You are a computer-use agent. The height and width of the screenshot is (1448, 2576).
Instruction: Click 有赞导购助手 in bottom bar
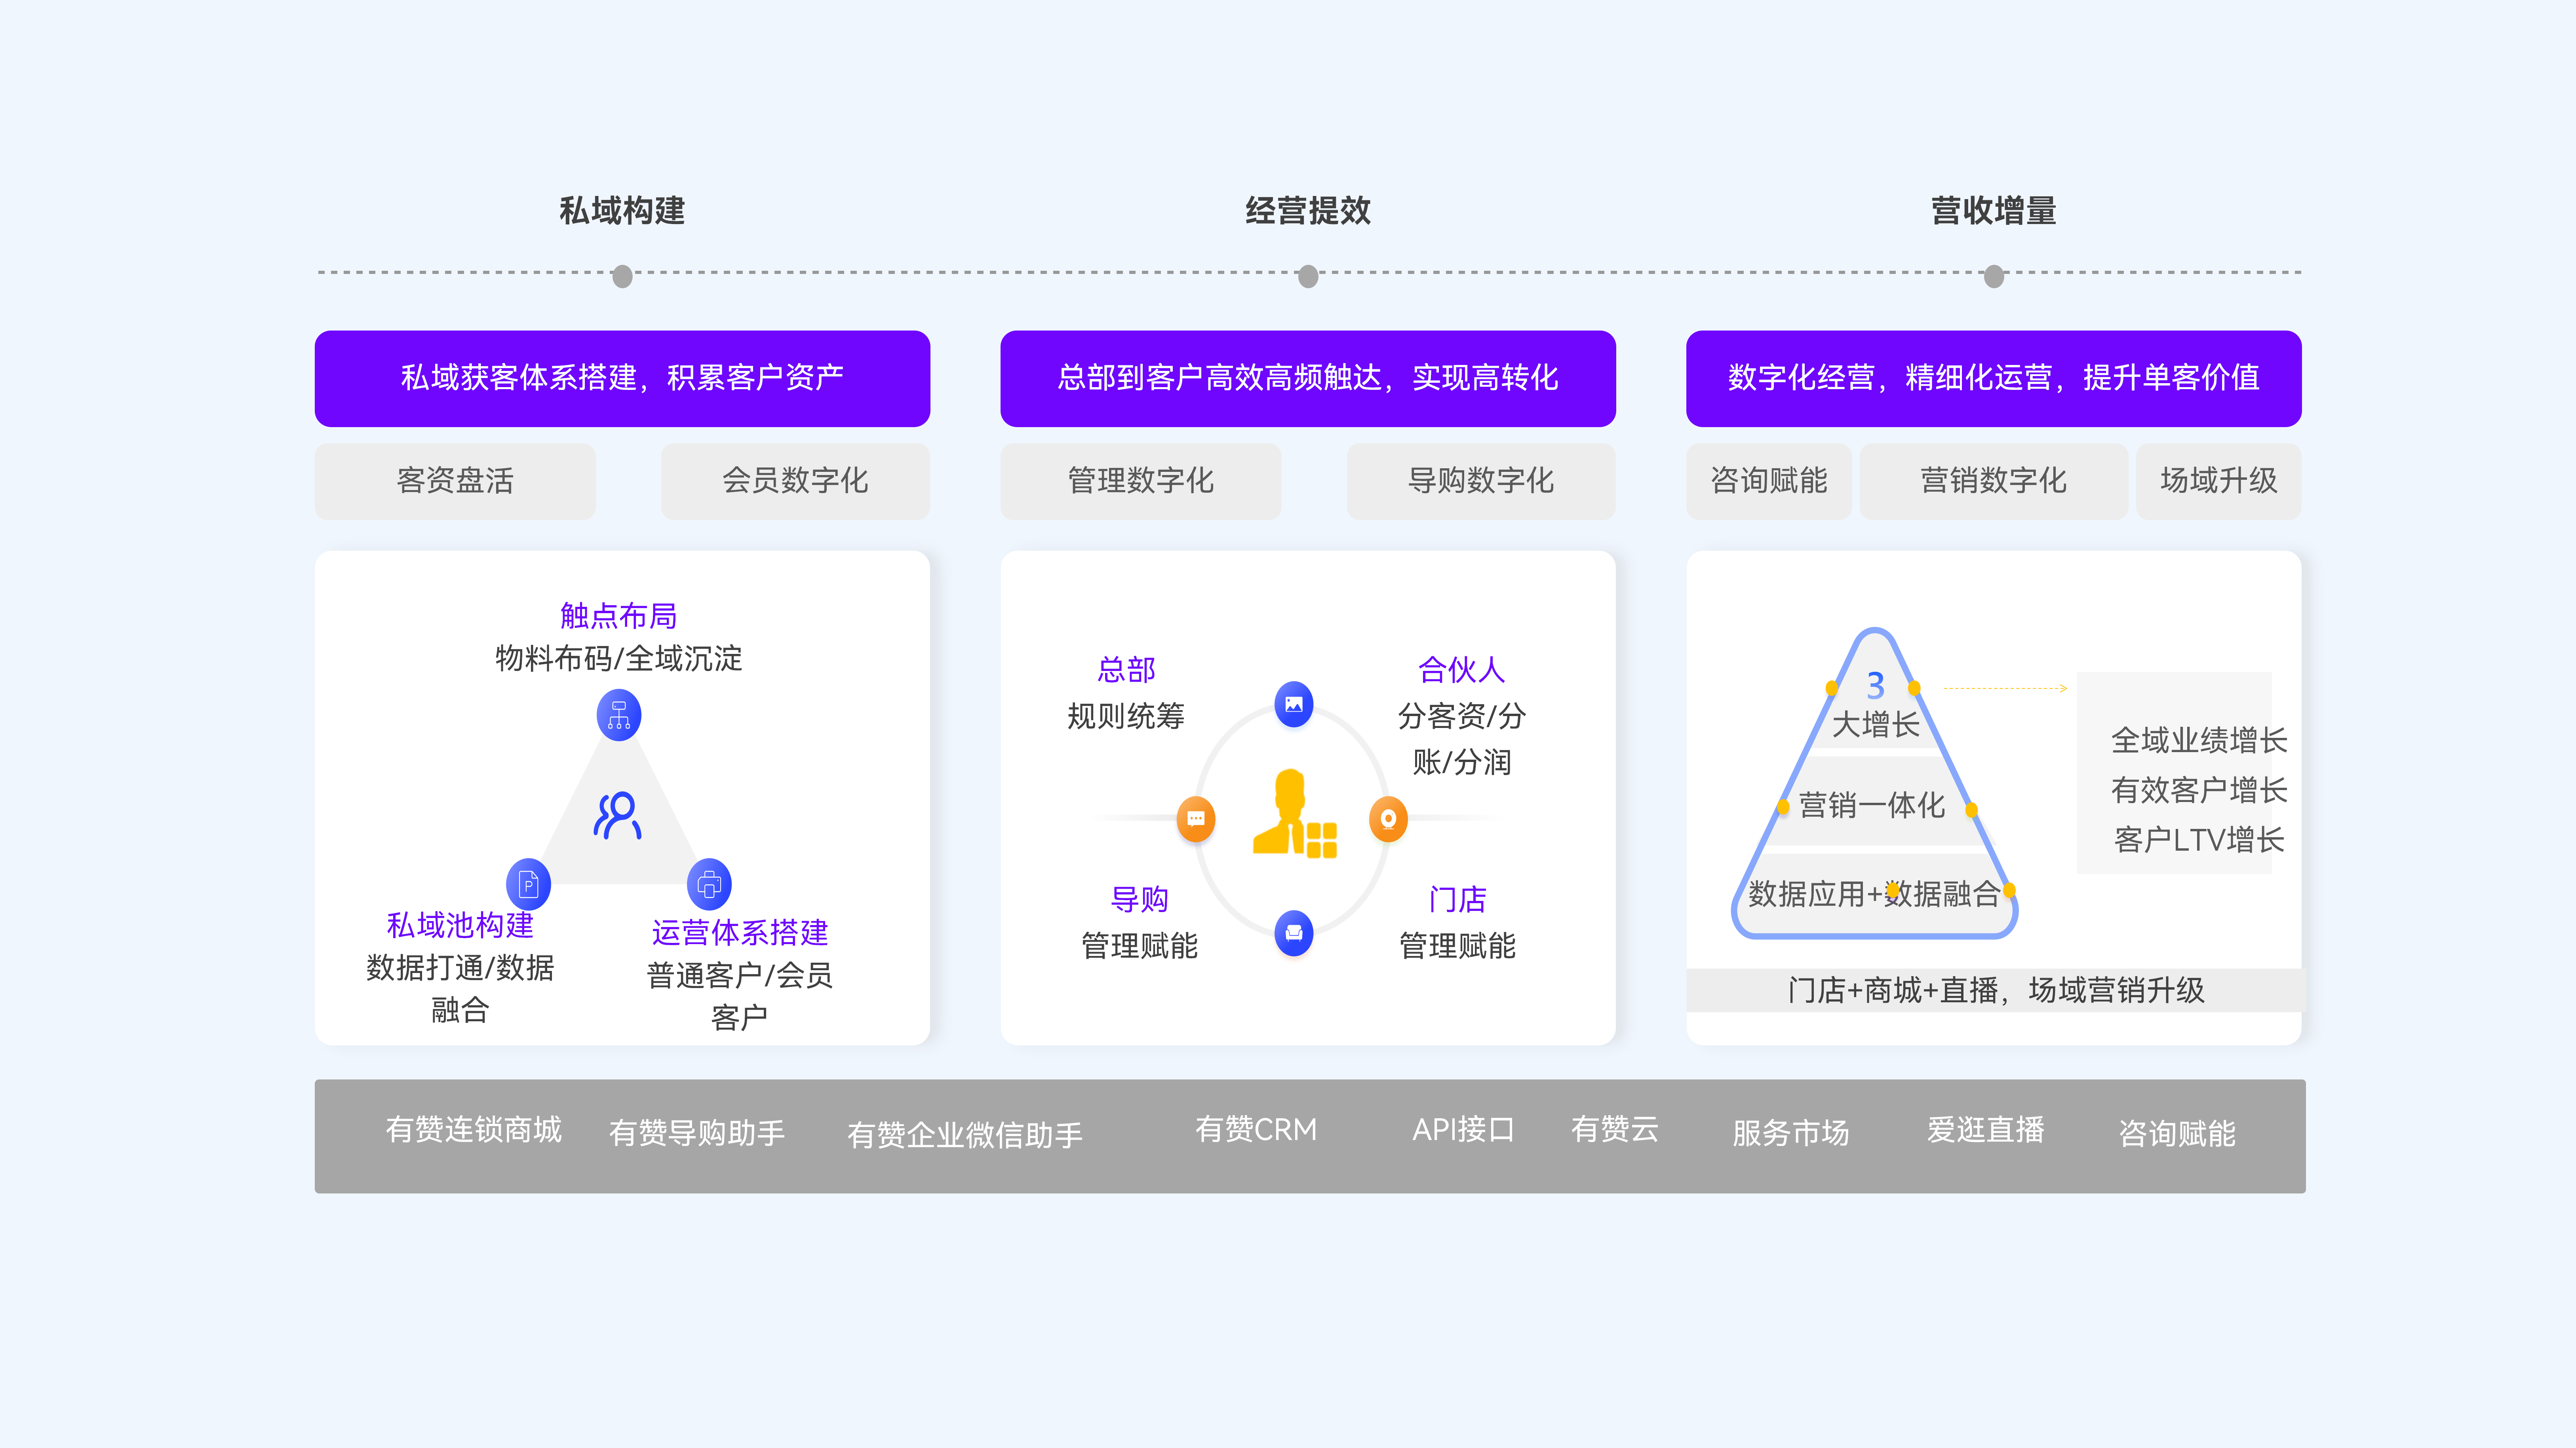[696, 1133]
